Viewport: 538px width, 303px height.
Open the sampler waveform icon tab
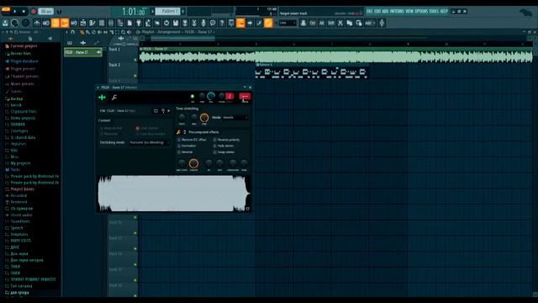(x=102, y=98)
